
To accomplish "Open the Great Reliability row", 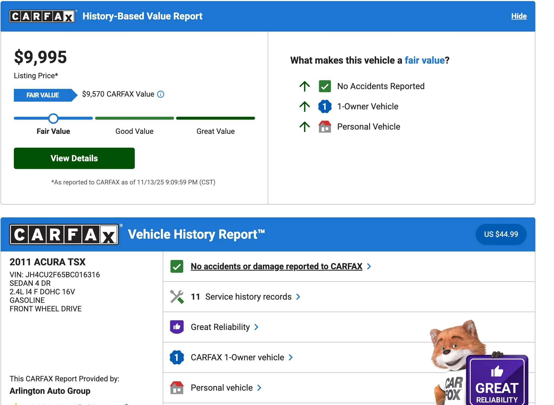I will [x=220, y=327].
